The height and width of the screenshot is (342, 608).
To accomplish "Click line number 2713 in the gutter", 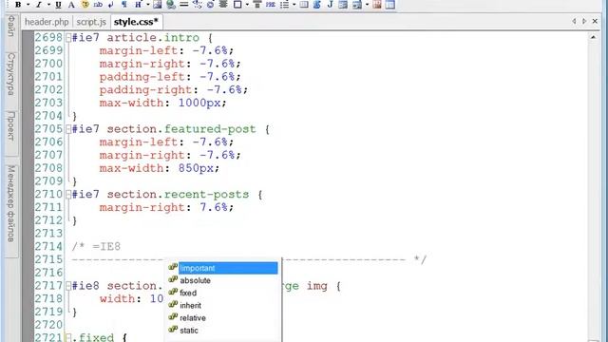I will click(x=48, y=234).
